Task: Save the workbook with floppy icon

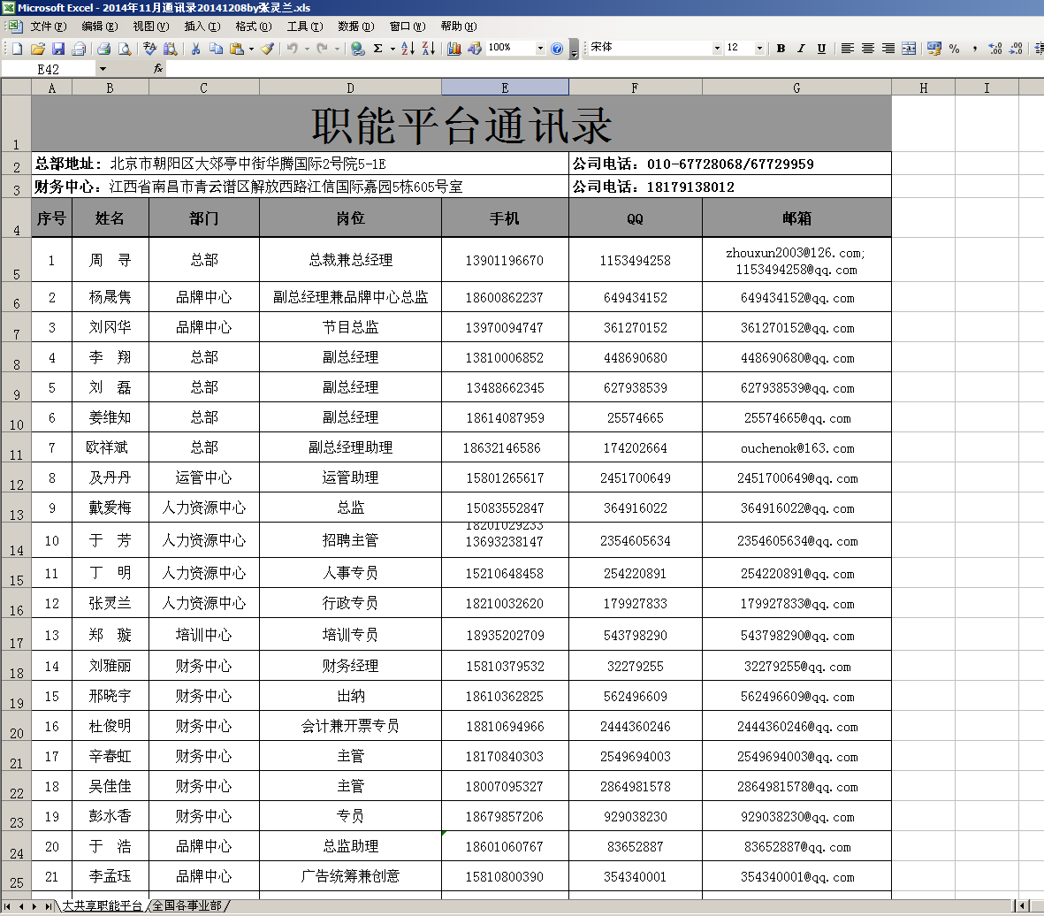Action: click(x=58, y=48)
